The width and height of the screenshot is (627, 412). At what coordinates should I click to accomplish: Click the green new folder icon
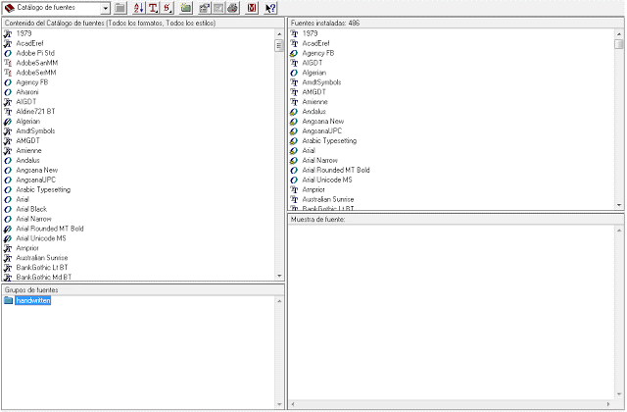coord(186,8)
